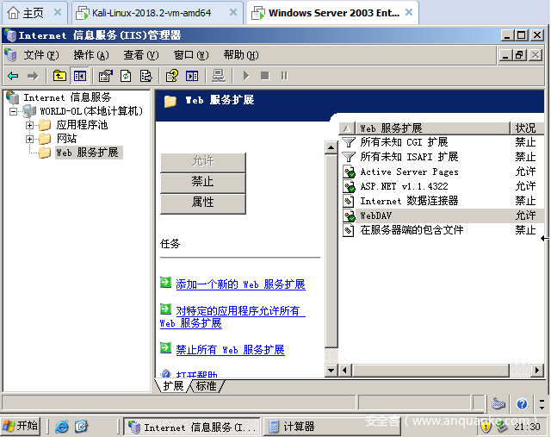Click 禁止所有 Web 服务扩展 link

pos(230,350)
